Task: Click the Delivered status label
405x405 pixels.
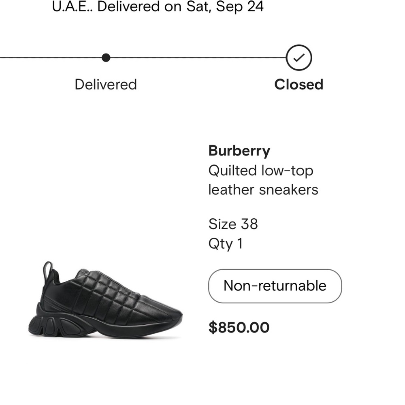Action: coord(106,85)
